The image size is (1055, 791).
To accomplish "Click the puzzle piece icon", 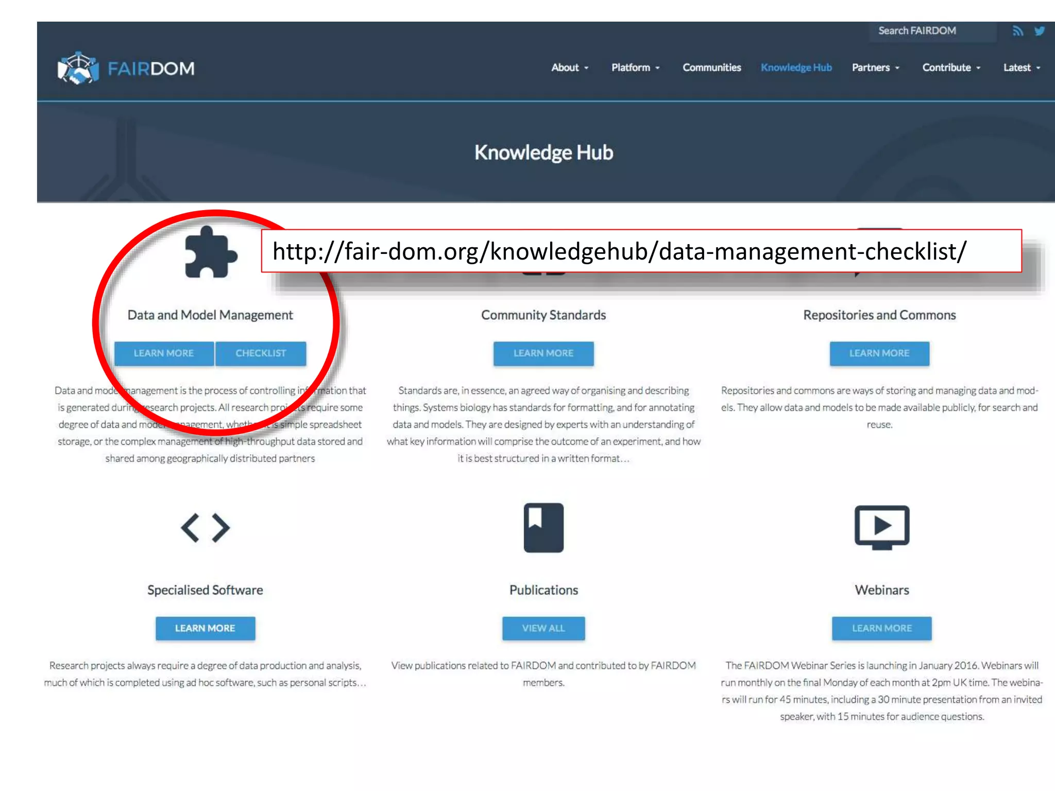I will 211,252.
